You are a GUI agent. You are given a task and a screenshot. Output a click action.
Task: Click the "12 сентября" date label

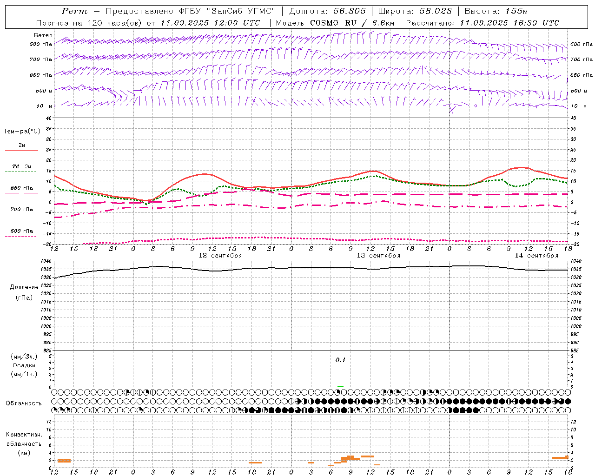pyautogui.click(x=220, y=255)
